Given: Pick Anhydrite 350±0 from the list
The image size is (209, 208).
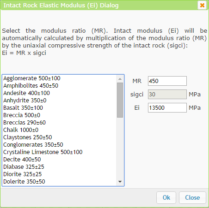Looking at the screenshot, I should (60, 101).
